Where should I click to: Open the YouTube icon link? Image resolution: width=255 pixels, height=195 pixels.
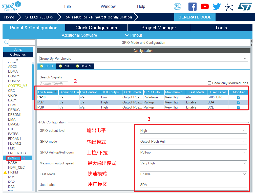click(x=204, y=7)
